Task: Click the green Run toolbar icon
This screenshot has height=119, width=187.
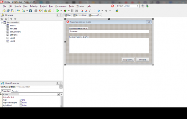Action: (x=58, y=11)
